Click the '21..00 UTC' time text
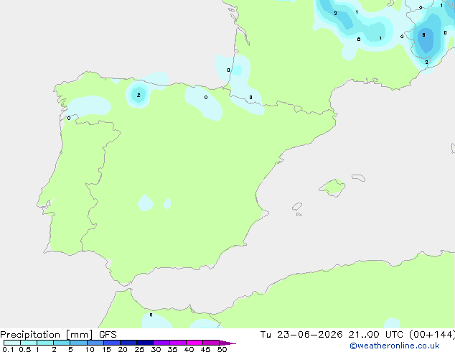455x352 pixels. [x=375, y=335]
